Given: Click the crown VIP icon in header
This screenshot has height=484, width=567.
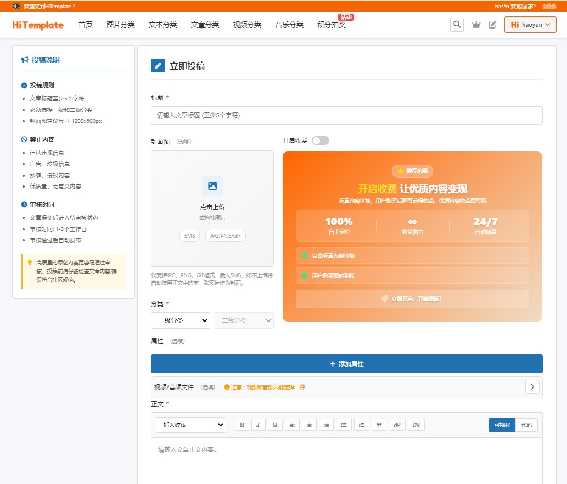Looking at the screenshot, I should 475,25.
